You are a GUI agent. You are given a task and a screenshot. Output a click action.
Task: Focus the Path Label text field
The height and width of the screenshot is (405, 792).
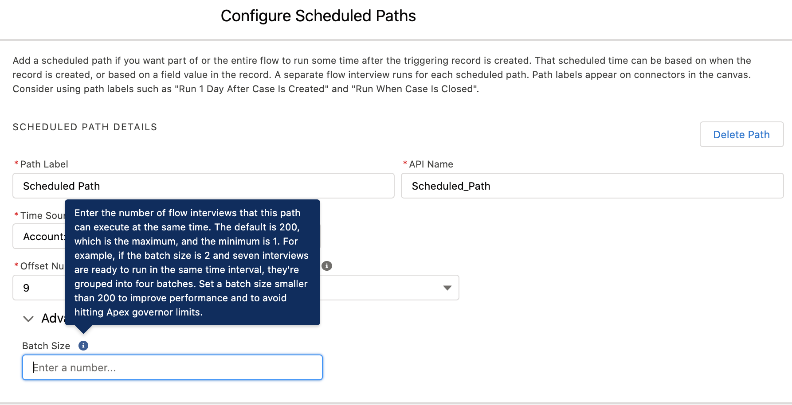click(204, 186)
